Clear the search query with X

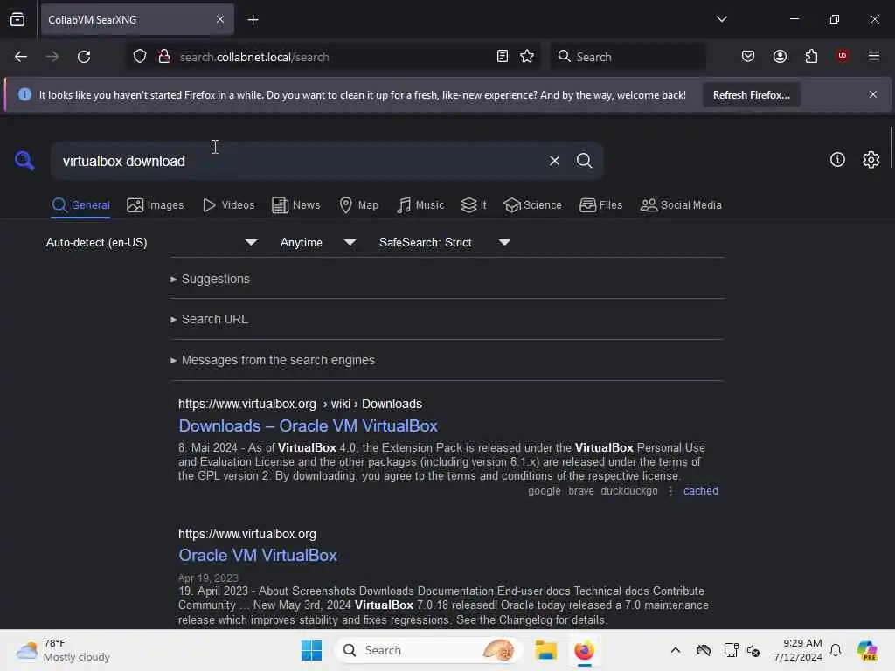[554, 161]
